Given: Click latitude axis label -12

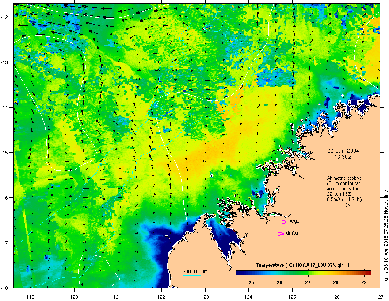Looking at the screenshot, I should click(x=5, y=17).
